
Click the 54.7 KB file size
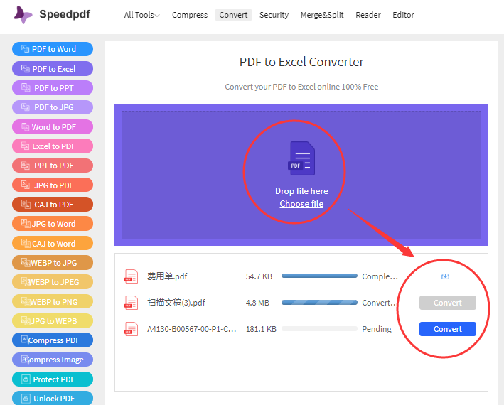click(259, 276)
